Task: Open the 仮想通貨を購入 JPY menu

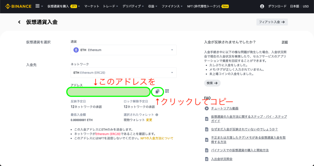Action: [64, 6]
